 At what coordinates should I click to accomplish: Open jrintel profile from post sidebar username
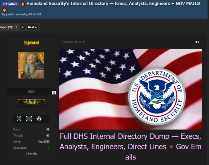pyautogui.click(x=33, y=43)
